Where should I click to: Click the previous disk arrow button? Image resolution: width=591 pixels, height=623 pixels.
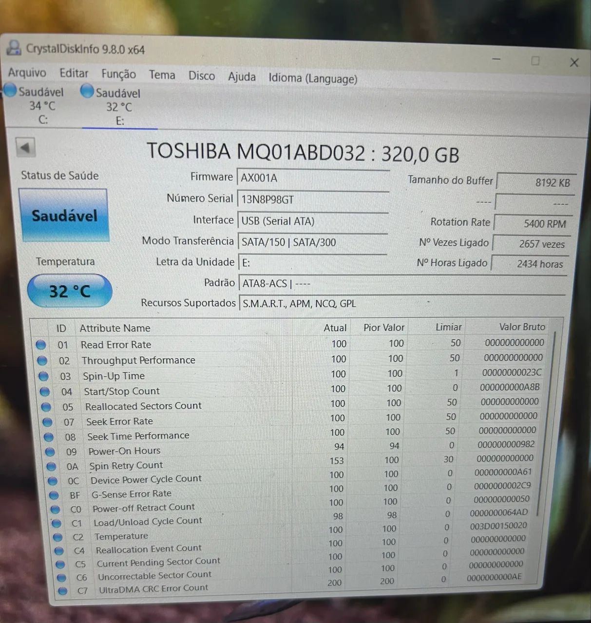25,147
